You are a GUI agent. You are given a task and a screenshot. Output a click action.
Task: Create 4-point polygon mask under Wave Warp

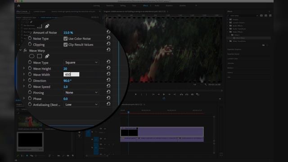(x=39, y=56)
